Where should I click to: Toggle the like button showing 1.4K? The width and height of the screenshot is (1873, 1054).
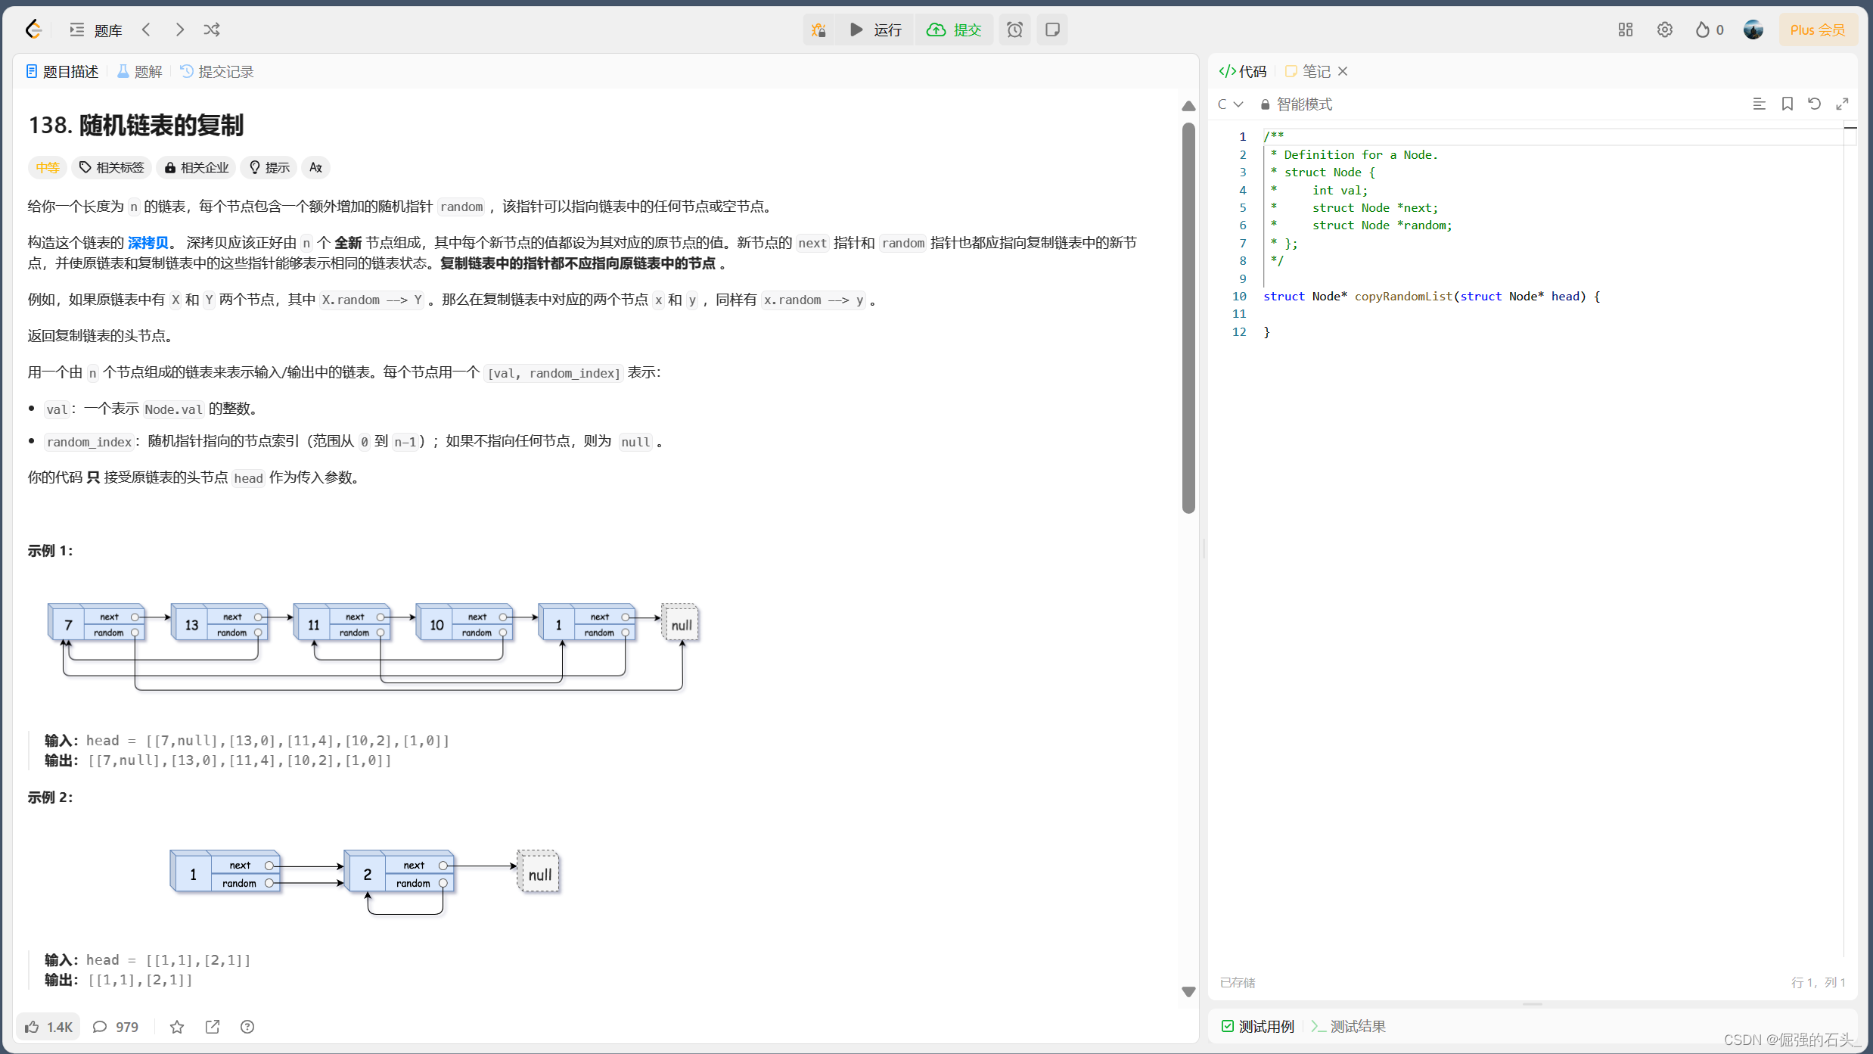click(48, 1027)
